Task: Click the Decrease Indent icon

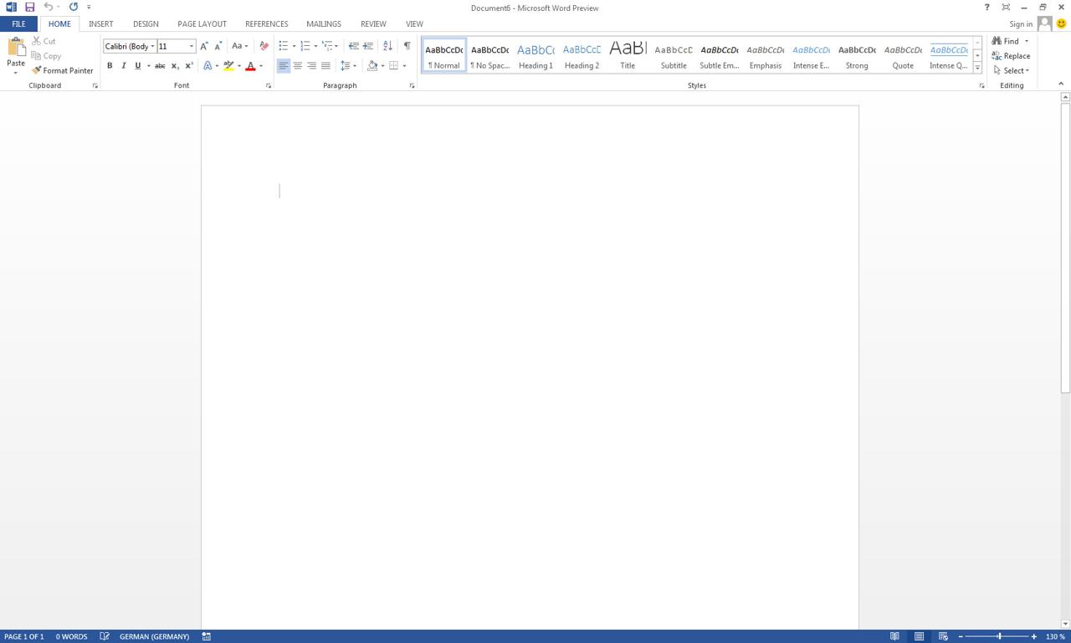Action: tap(353, 46)
